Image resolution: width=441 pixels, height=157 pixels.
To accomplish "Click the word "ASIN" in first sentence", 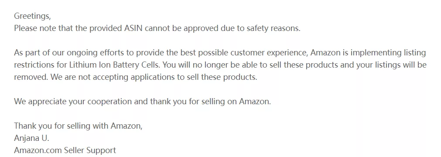I will tap(134, 28).
